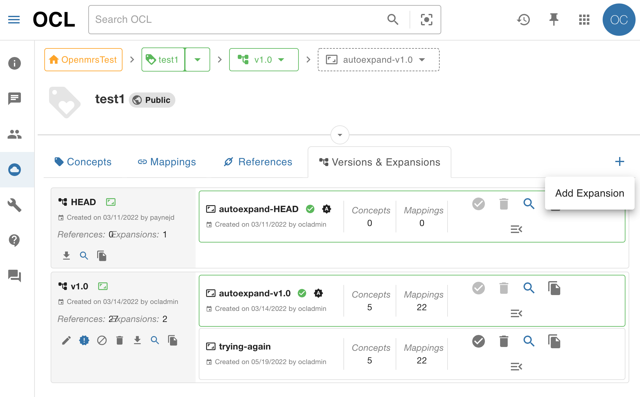The height and width of the screenshot is (397, 640).
Task: Open search explorer icon for autoexpand-HEAD expansion
Action: (x=529, y=204)
